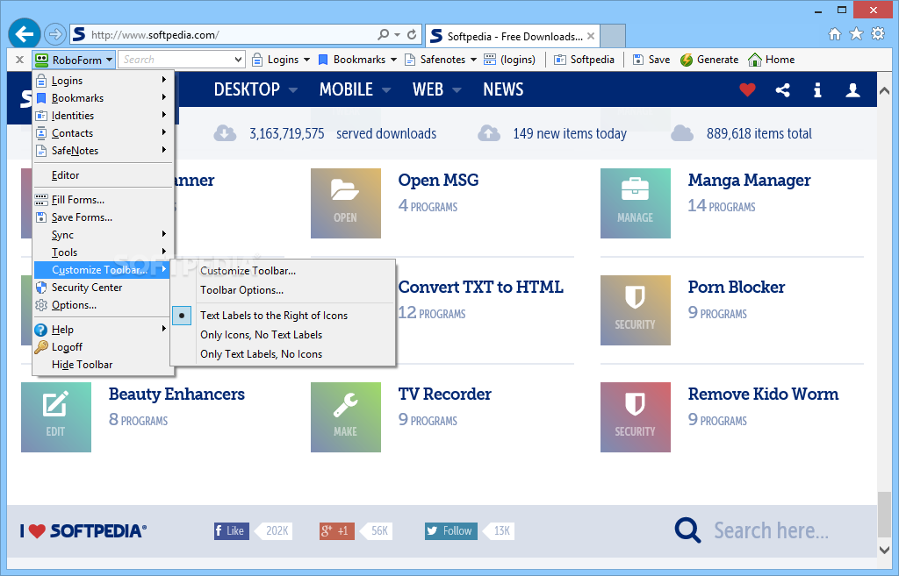Open Help submenu in RoboForm menu

tap(102, 330)
